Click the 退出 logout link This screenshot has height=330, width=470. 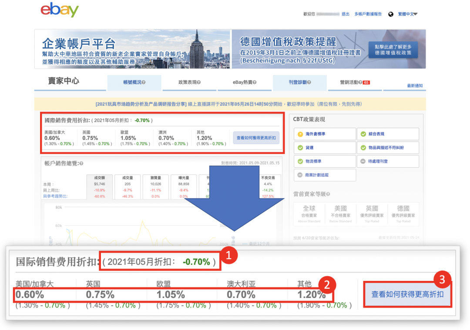coord(345,14)
